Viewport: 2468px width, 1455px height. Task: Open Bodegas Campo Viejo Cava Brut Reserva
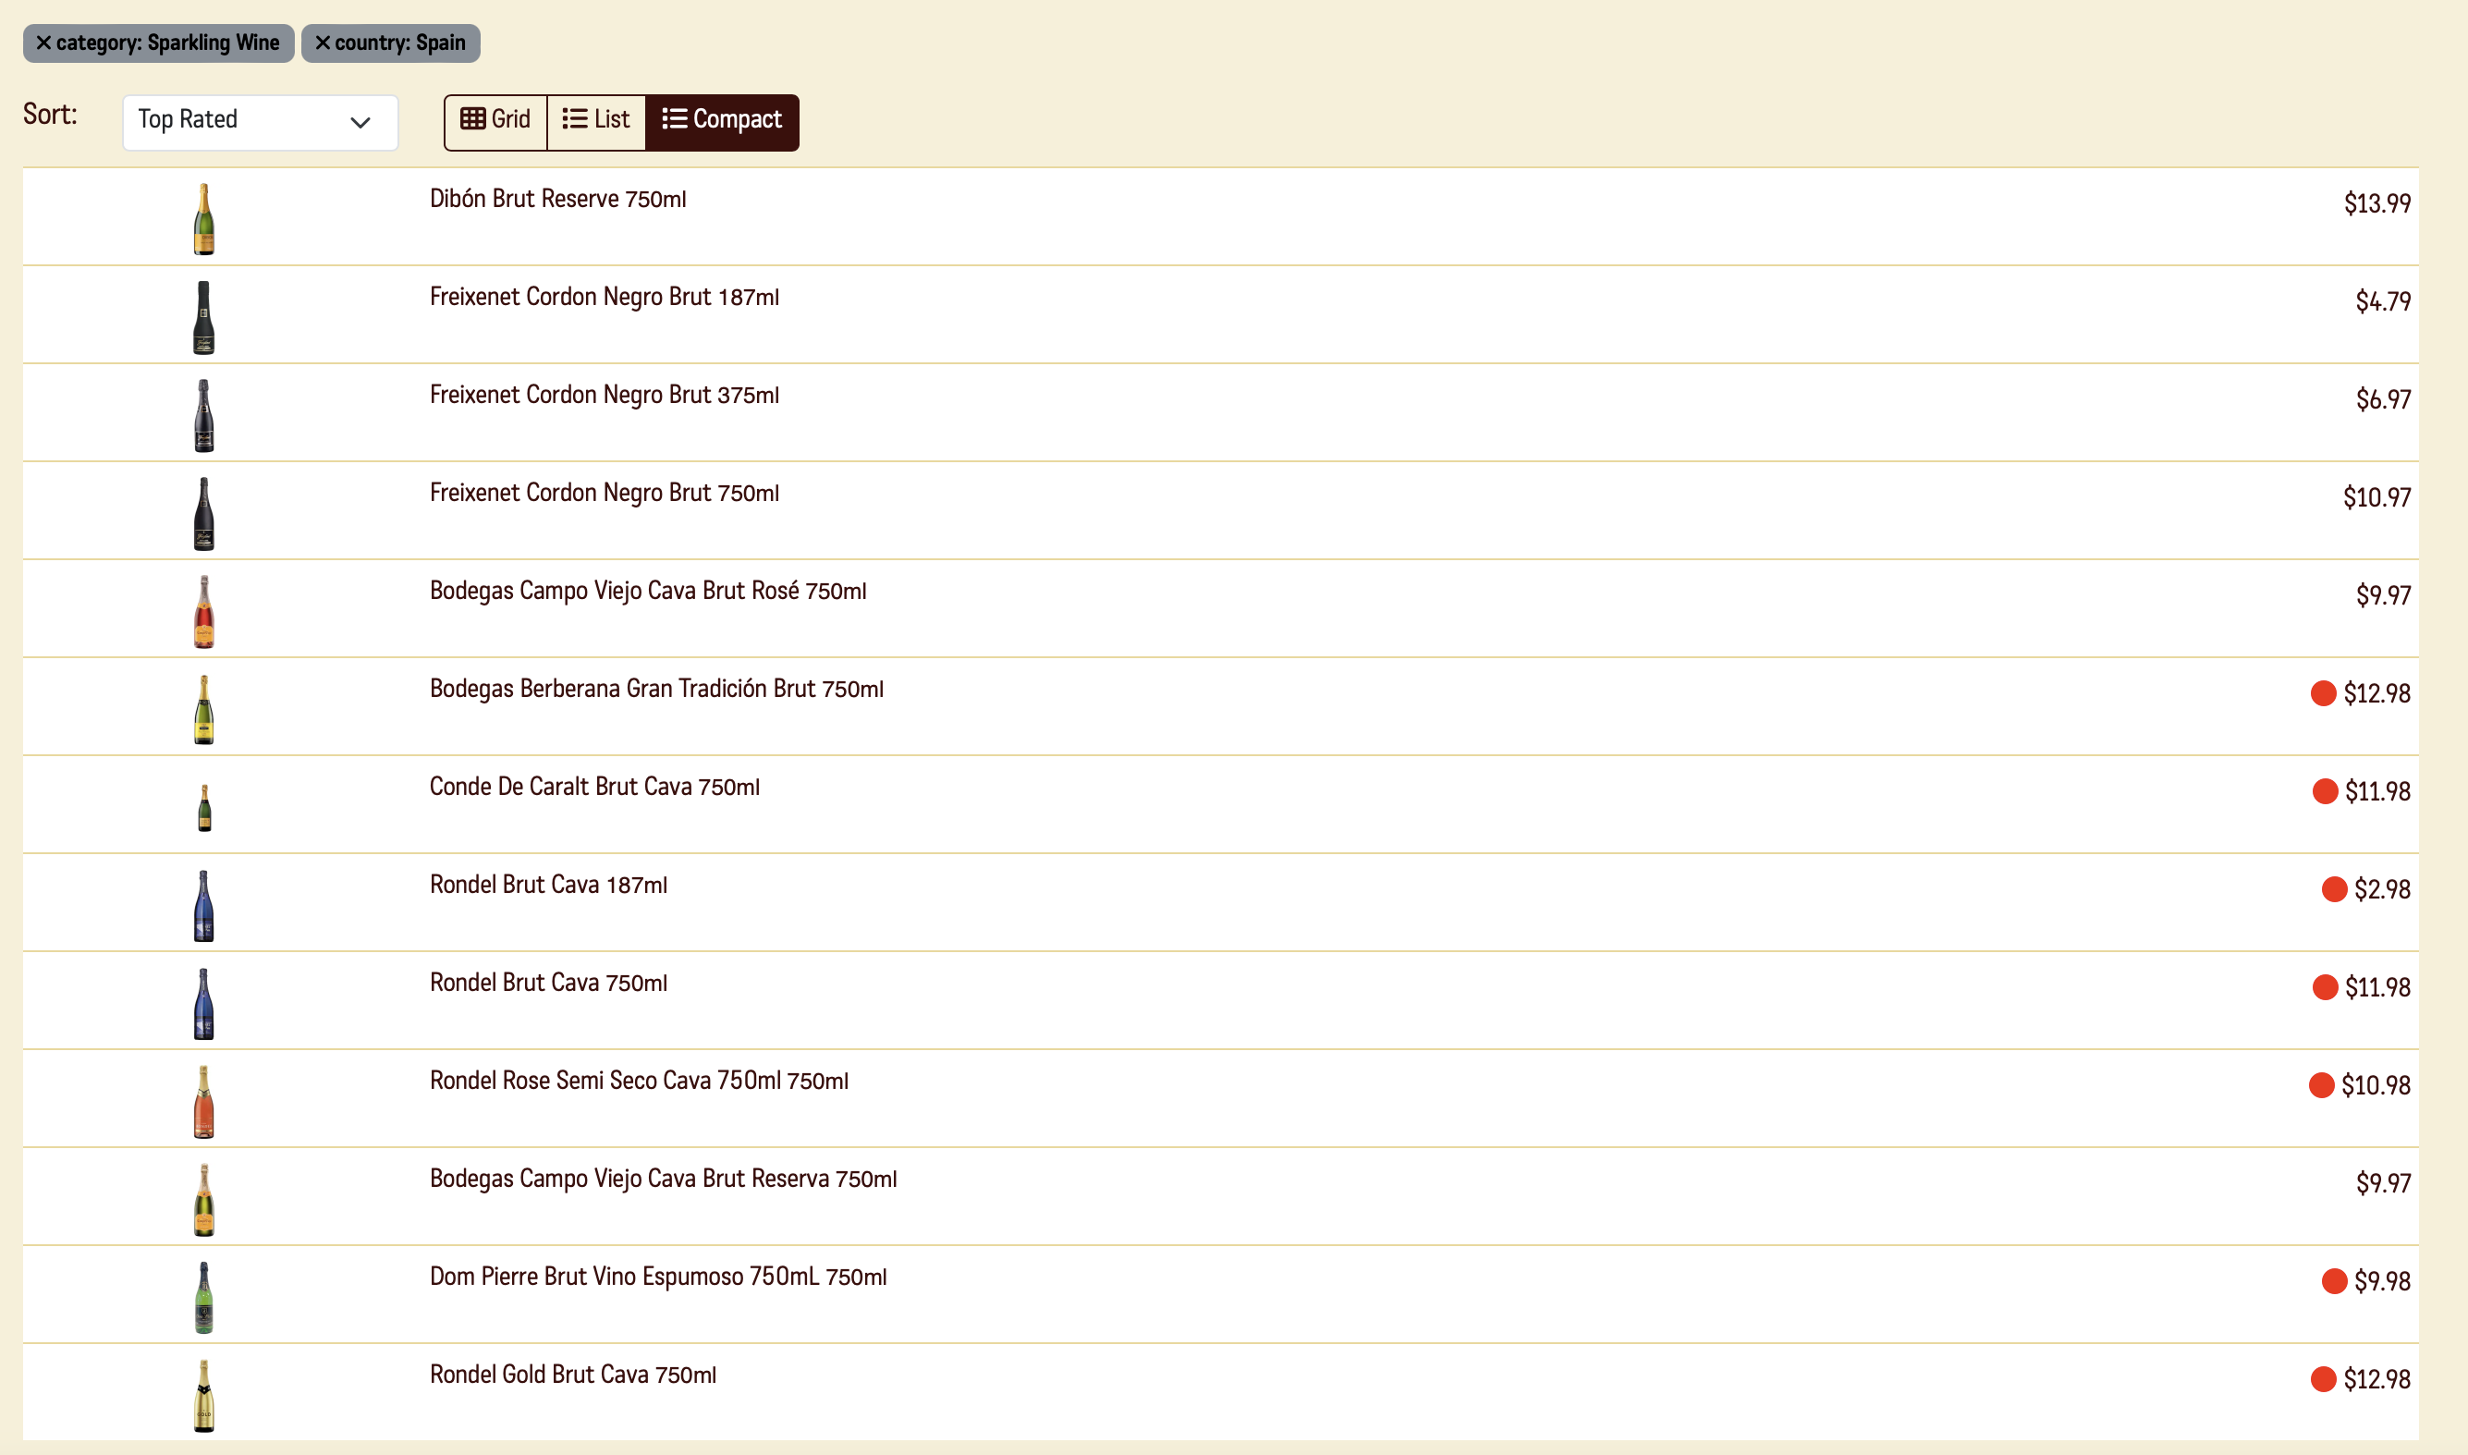click(663, 1179)
